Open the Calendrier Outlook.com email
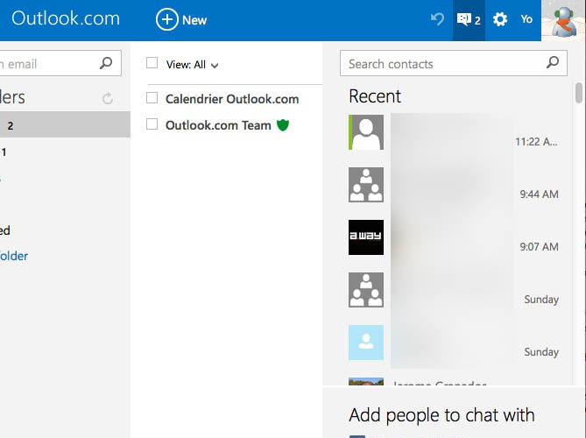Viewport: 586px width, 438px height. pos(232,99)
